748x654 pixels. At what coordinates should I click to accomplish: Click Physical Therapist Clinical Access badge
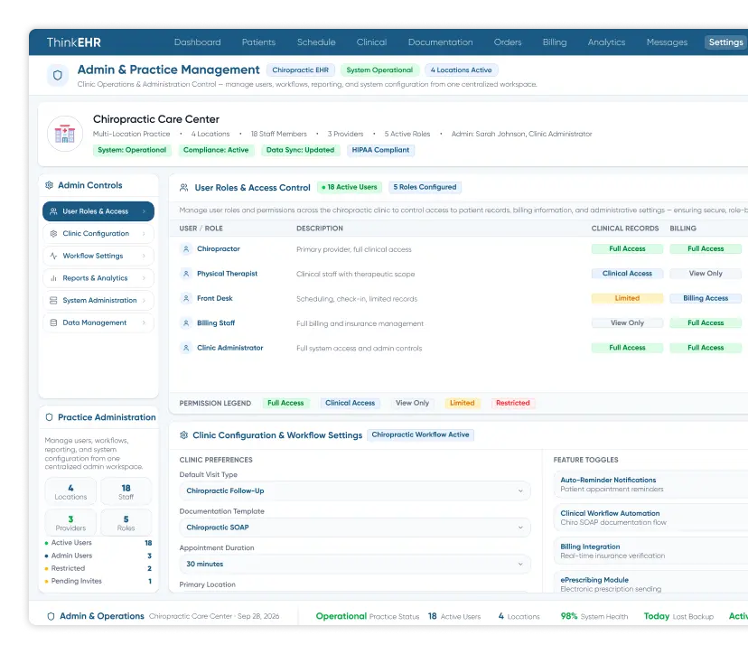point(627,274)
